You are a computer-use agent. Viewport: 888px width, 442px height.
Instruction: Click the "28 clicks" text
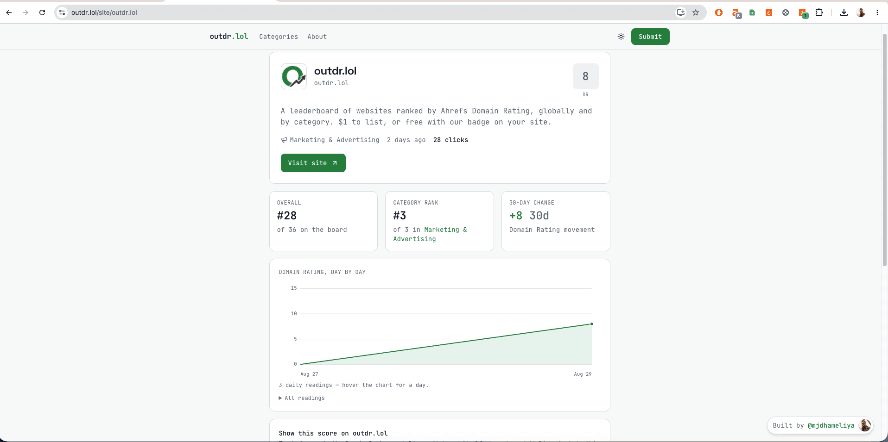pos(450,140)
